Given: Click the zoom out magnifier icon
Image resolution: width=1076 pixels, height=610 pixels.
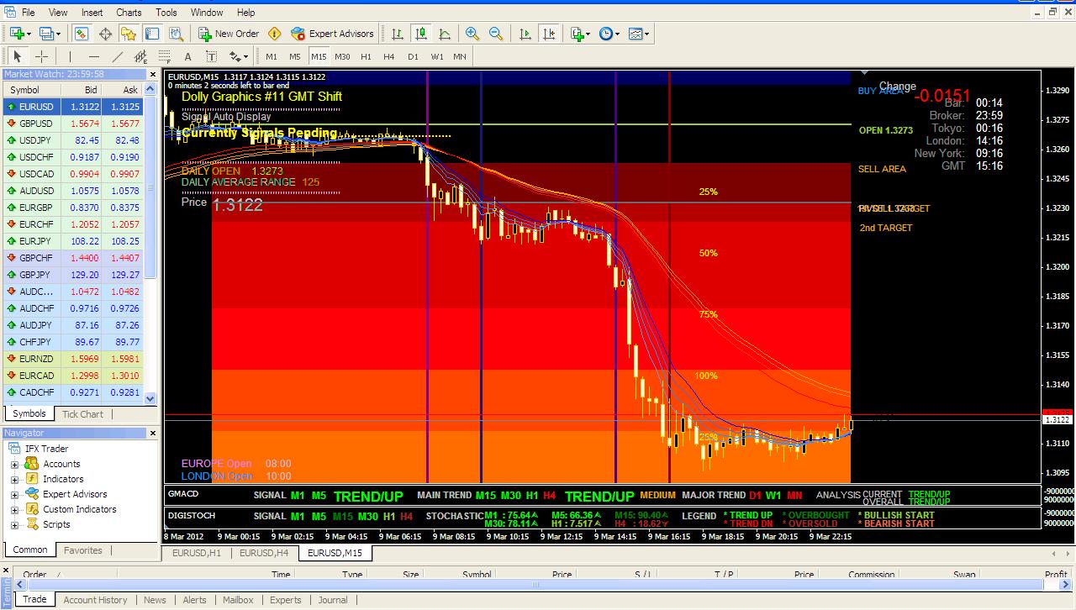Looking at the screenshot, I should [496, 34].
